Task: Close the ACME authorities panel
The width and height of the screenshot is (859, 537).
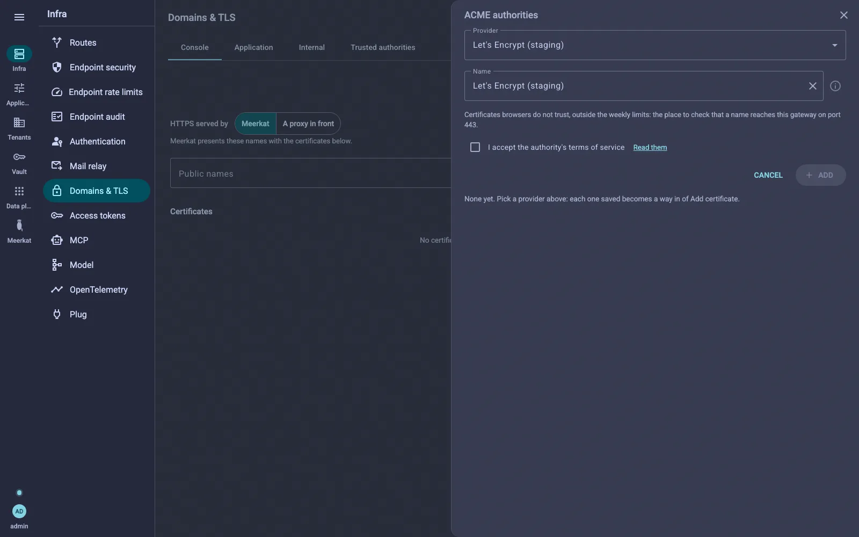Action: 844,15
